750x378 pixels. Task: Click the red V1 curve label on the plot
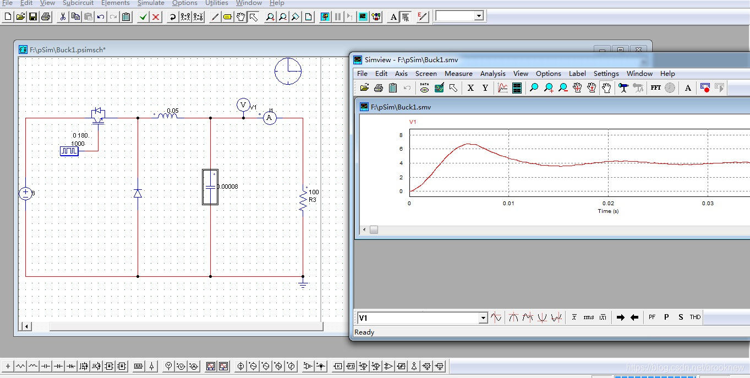click(413, 122)
